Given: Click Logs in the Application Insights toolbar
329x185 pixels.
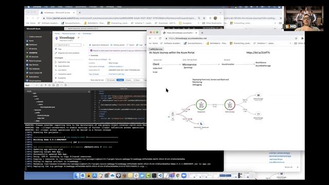Looking at the screenshot, I should coord(139,45).
